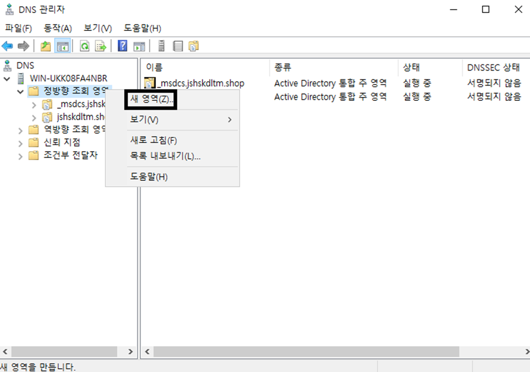The image size is (530, 372).
Task: Expand the 신뢰 지점 tree node
Action: 20,143
